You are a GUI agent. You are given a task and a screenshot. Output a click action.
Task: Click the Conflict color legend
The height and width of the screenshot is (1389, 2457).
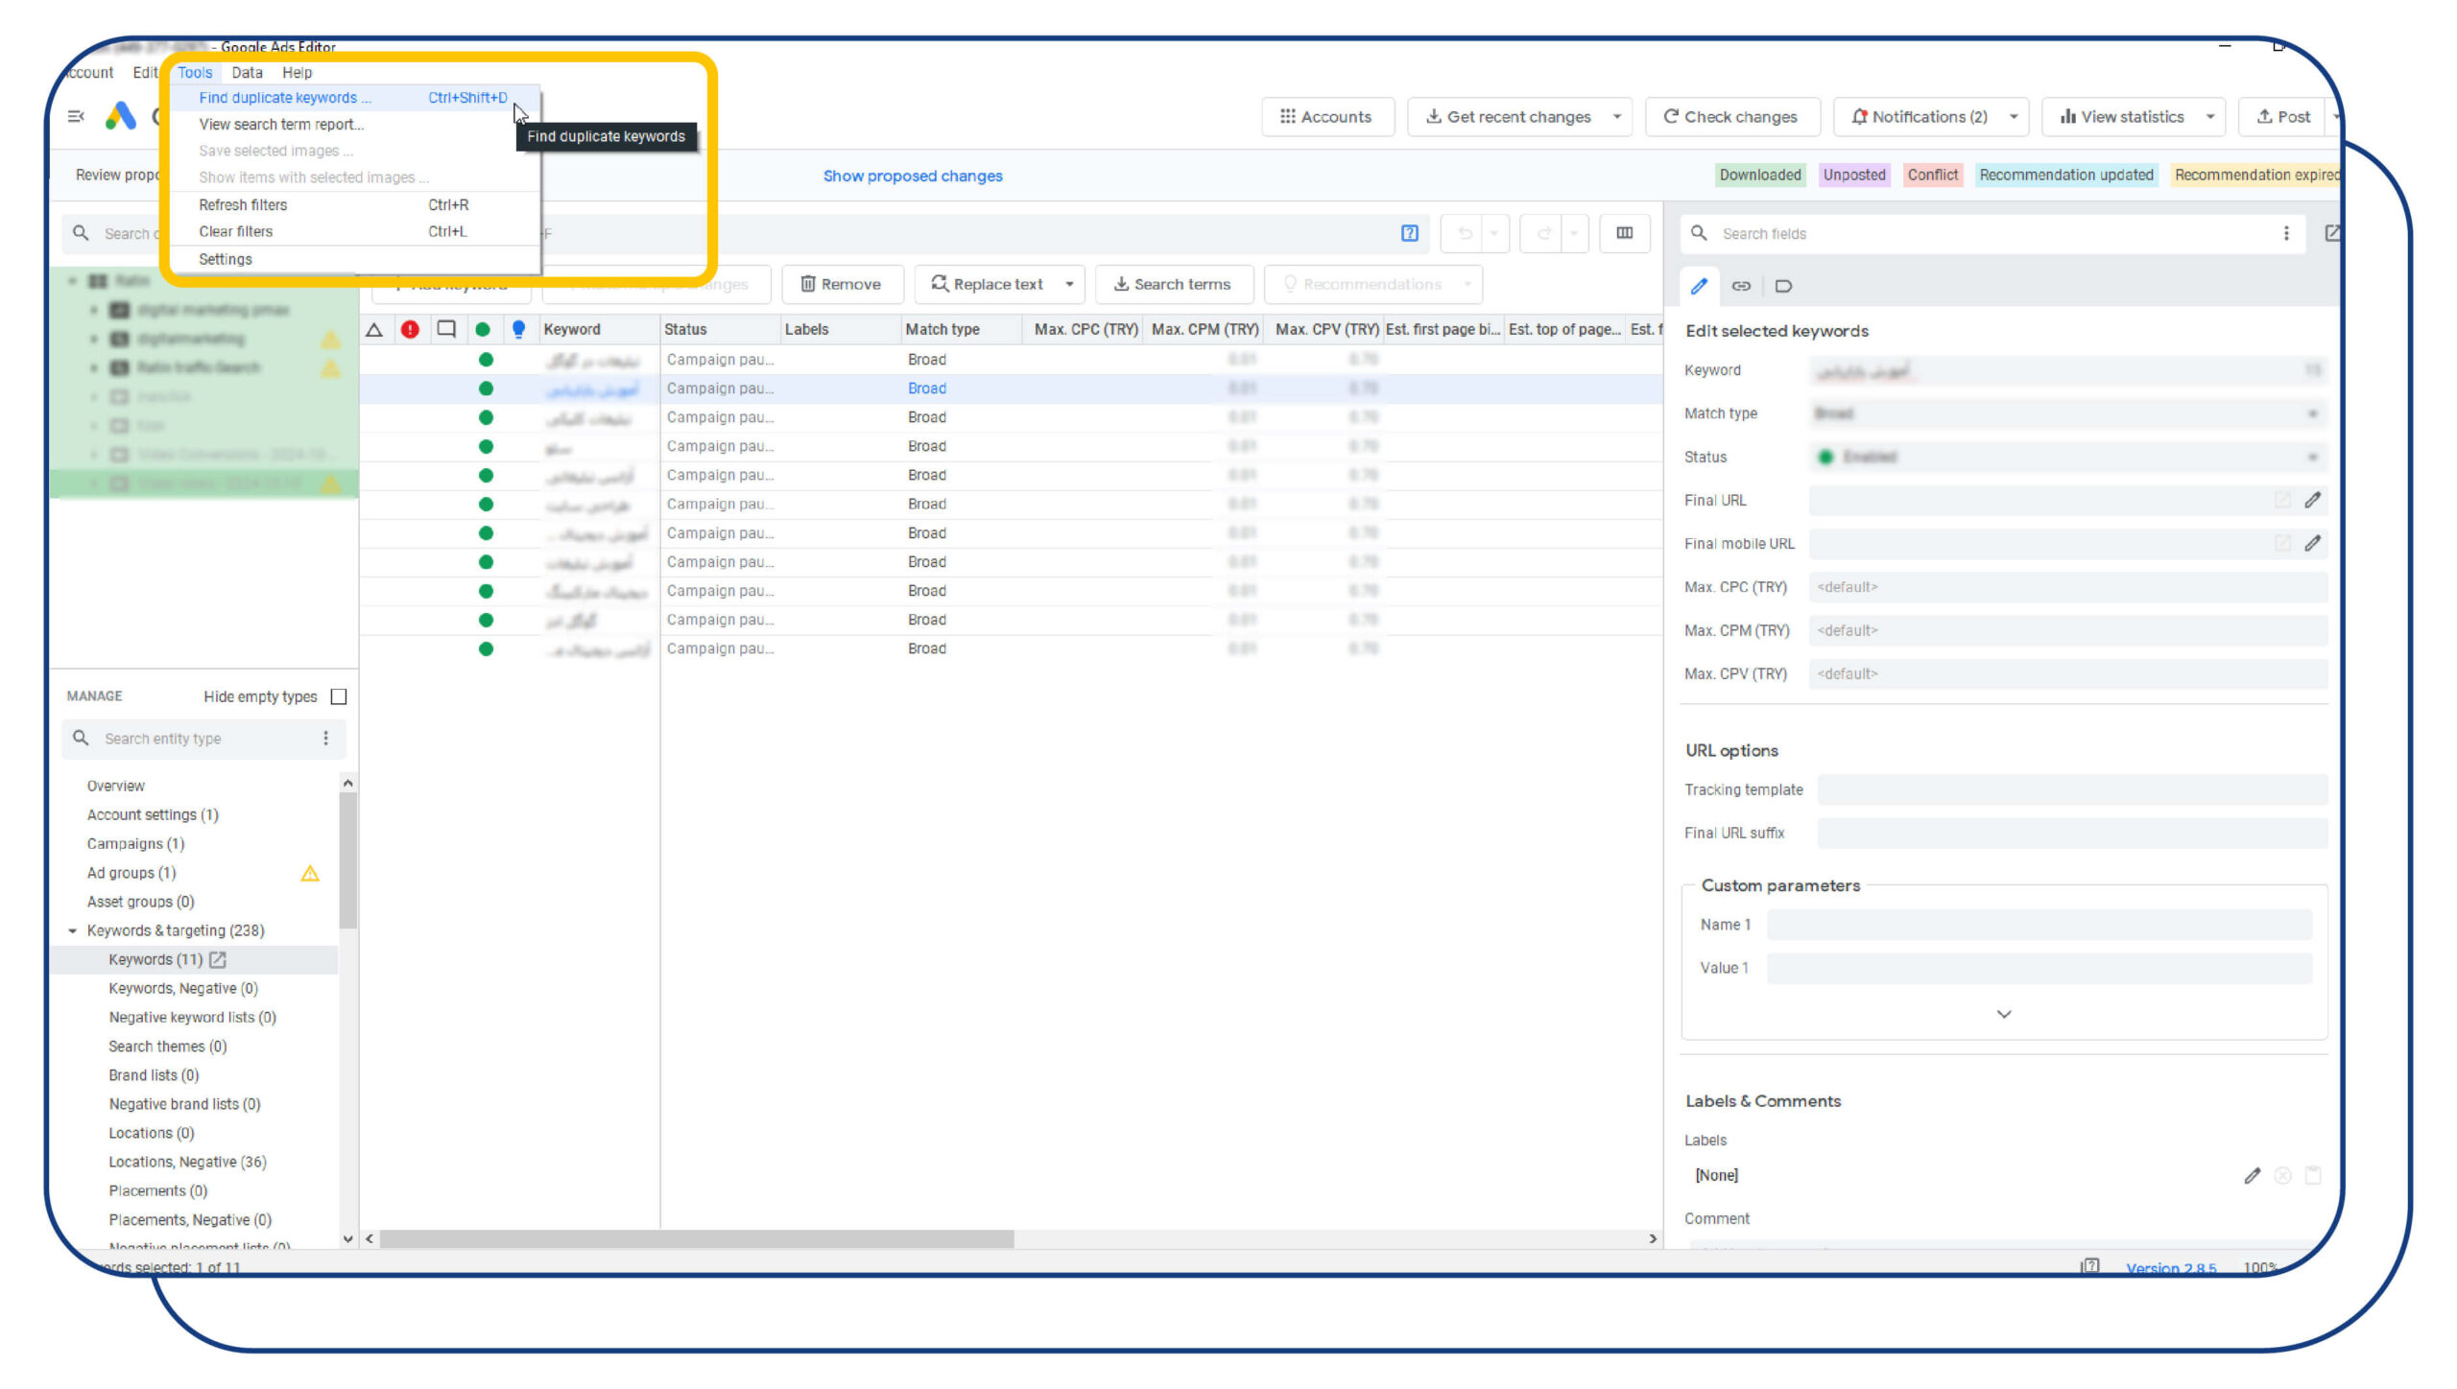tap(1932, 175)
